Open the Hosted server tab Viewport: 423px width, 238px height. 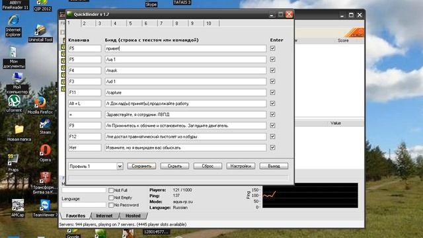(x=133, y=216)
